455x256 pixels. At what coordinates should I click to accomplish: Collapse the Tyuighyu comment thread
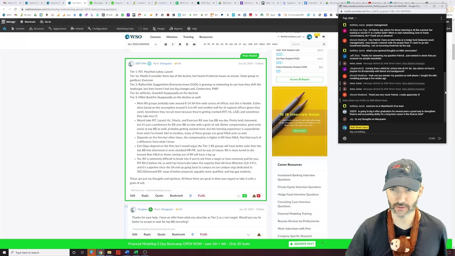tap(126, 206)
